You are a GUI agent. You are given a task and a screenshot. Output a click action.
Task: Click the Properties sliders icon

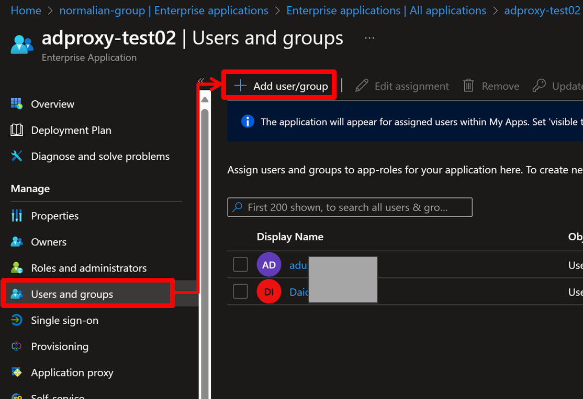[16, 216]
